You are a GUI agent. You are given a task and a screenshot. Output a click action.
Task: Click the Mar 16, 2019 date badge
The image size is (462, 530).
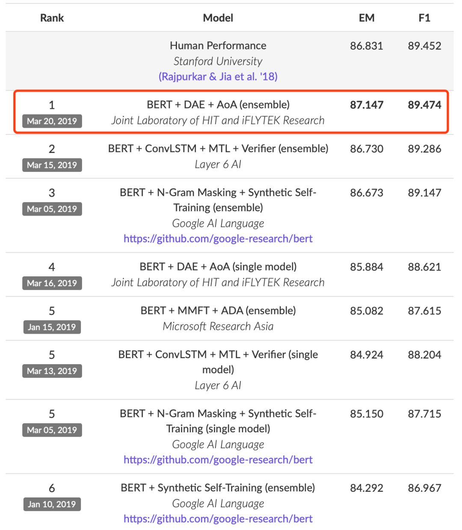pyautogui.click(x=52, y=283)
